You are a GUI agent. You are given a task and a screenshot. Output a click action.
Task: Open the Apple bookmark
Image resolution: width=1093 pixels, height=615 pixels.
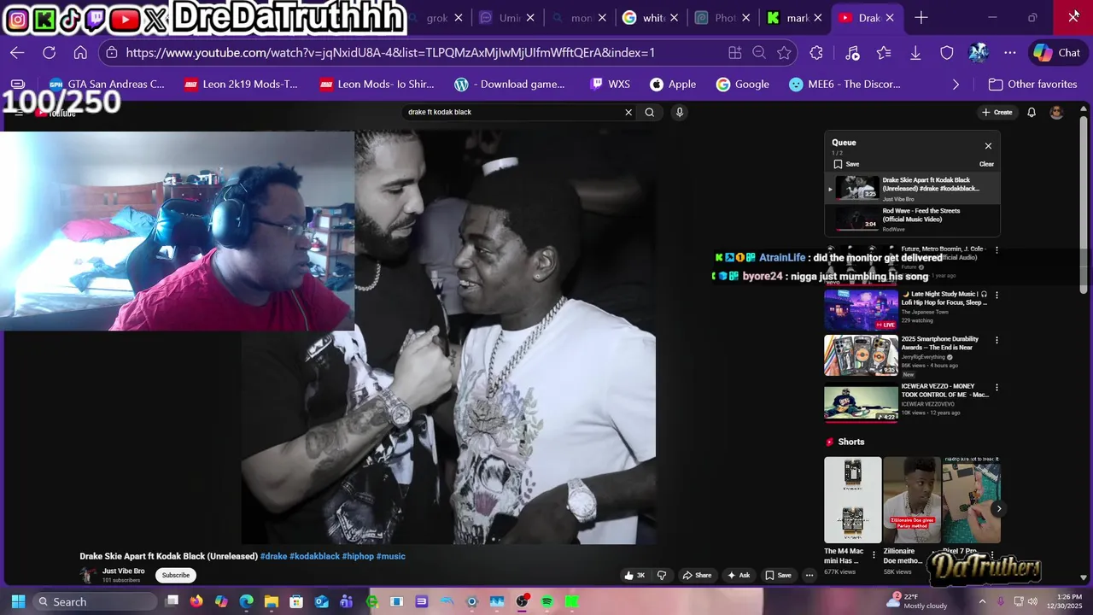tap(673, 85)
